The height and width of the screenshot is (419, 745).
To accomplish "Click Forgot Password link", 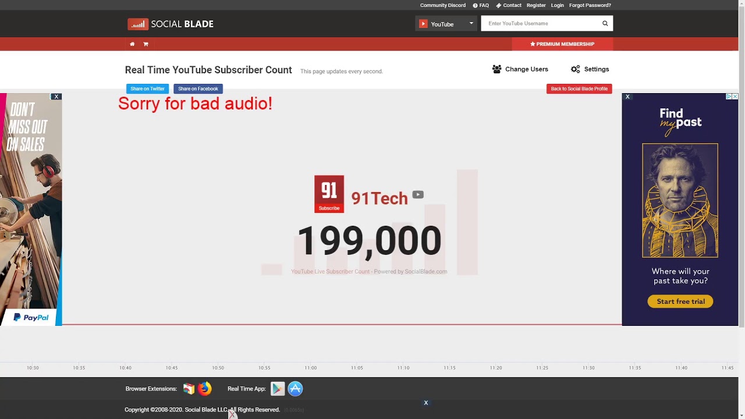I will (x=590, y=5).
